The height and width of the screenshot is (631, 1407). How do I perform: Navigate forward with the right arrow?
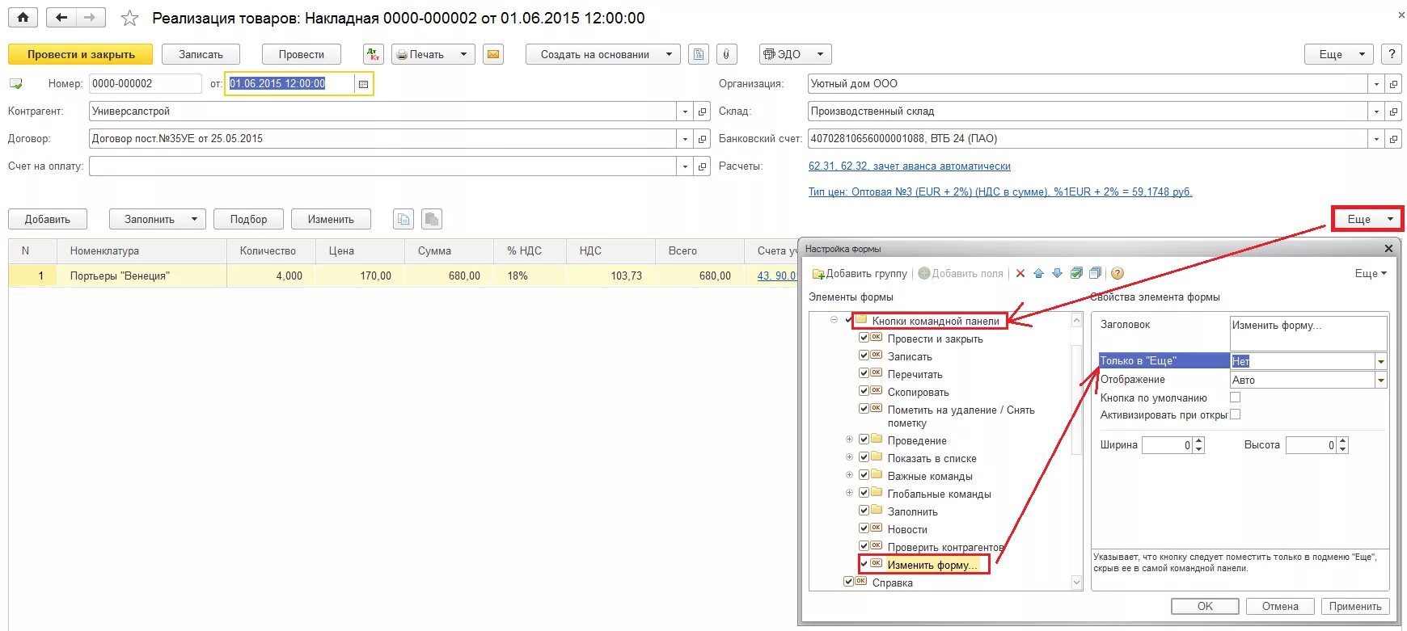tap(90, 17)
